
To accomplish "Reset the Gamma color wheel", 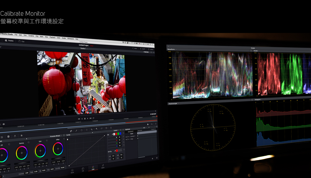I will (x=28, y=142).
